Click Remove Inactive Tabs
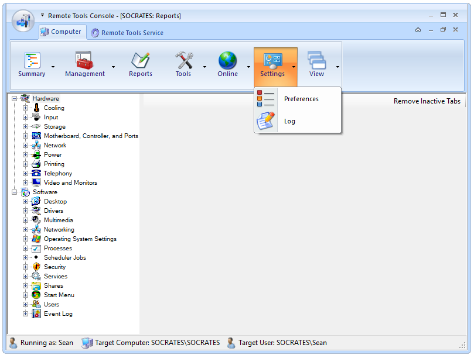This screenshot has width=474, height=355. [x=427, y=101]
